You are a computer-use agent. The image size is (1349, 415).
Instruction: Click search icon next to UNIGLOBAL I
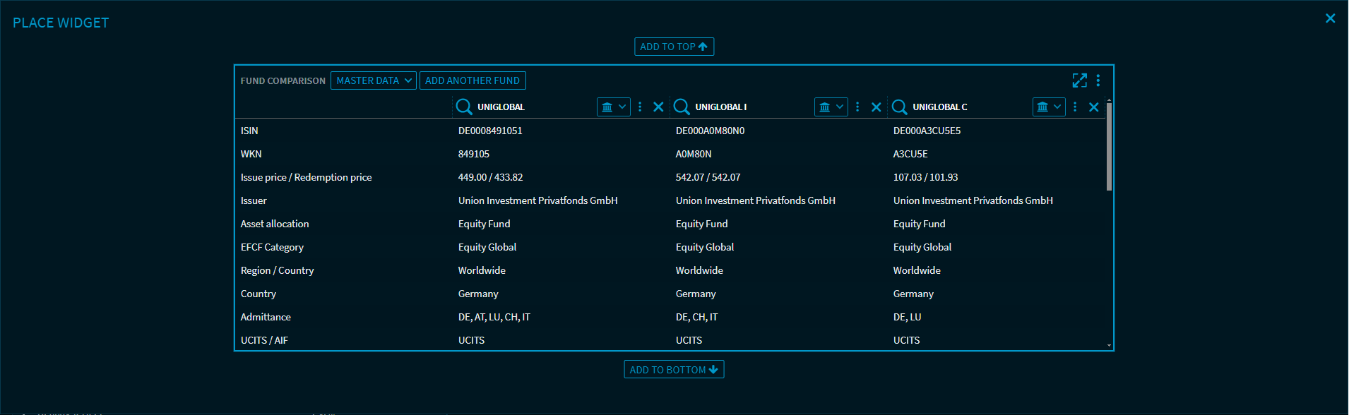pos(682,107)
